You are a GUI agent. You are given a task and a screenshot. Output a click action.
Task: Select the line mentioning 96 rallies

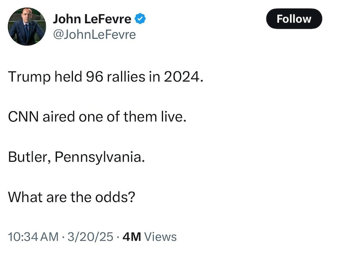coord(106,78)
